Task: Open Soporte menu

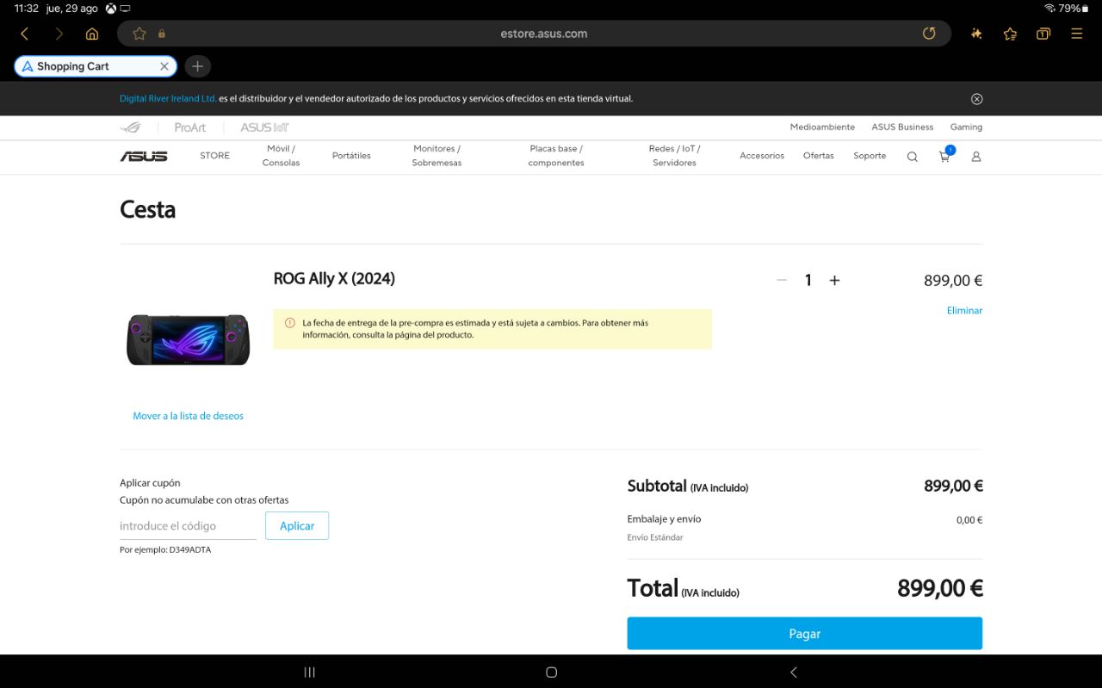Action: coord(870,156)
